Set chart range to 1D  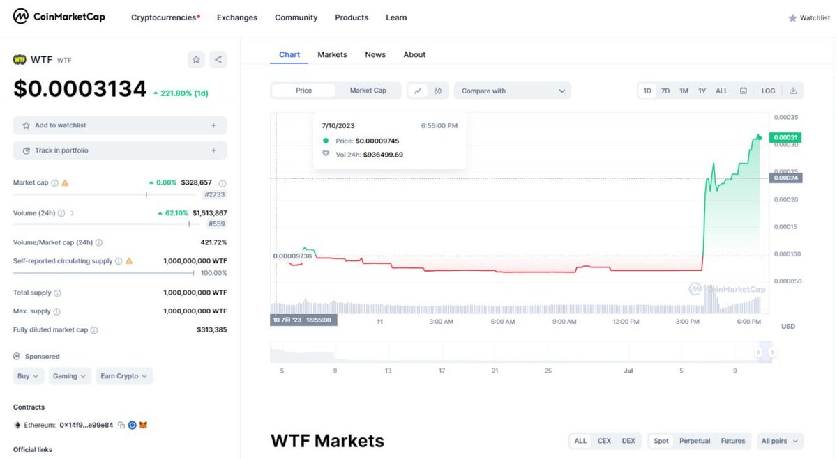click(x=647, y=91)
